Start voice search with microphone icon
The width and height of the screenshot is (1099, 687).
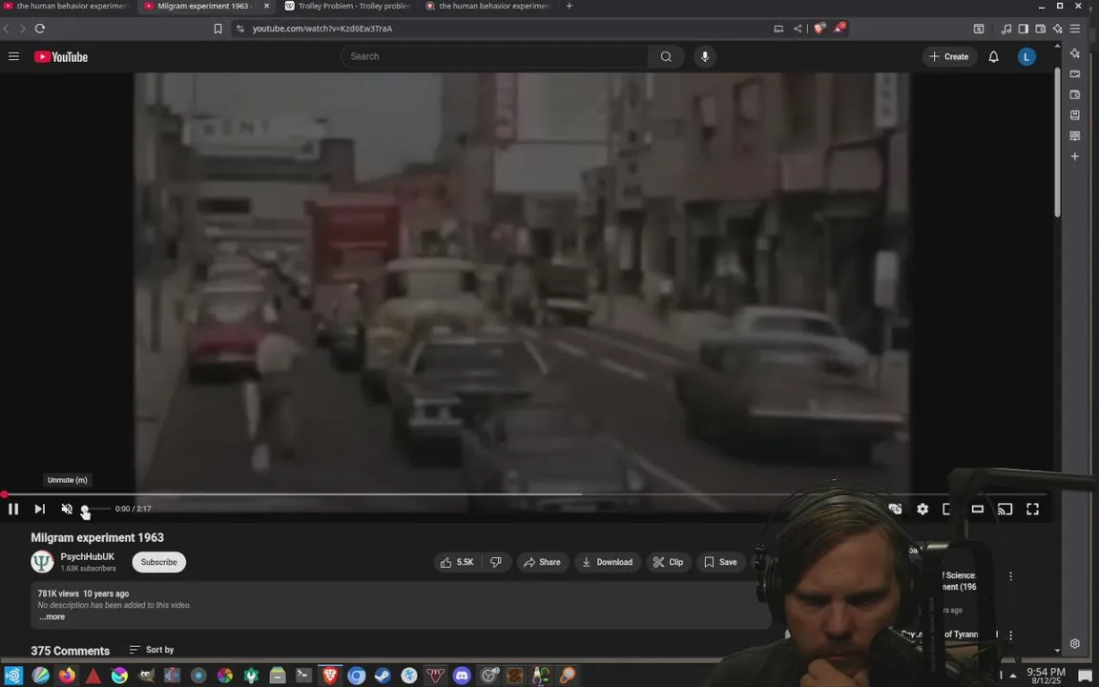pyautogui.click(x=705, y=57)
